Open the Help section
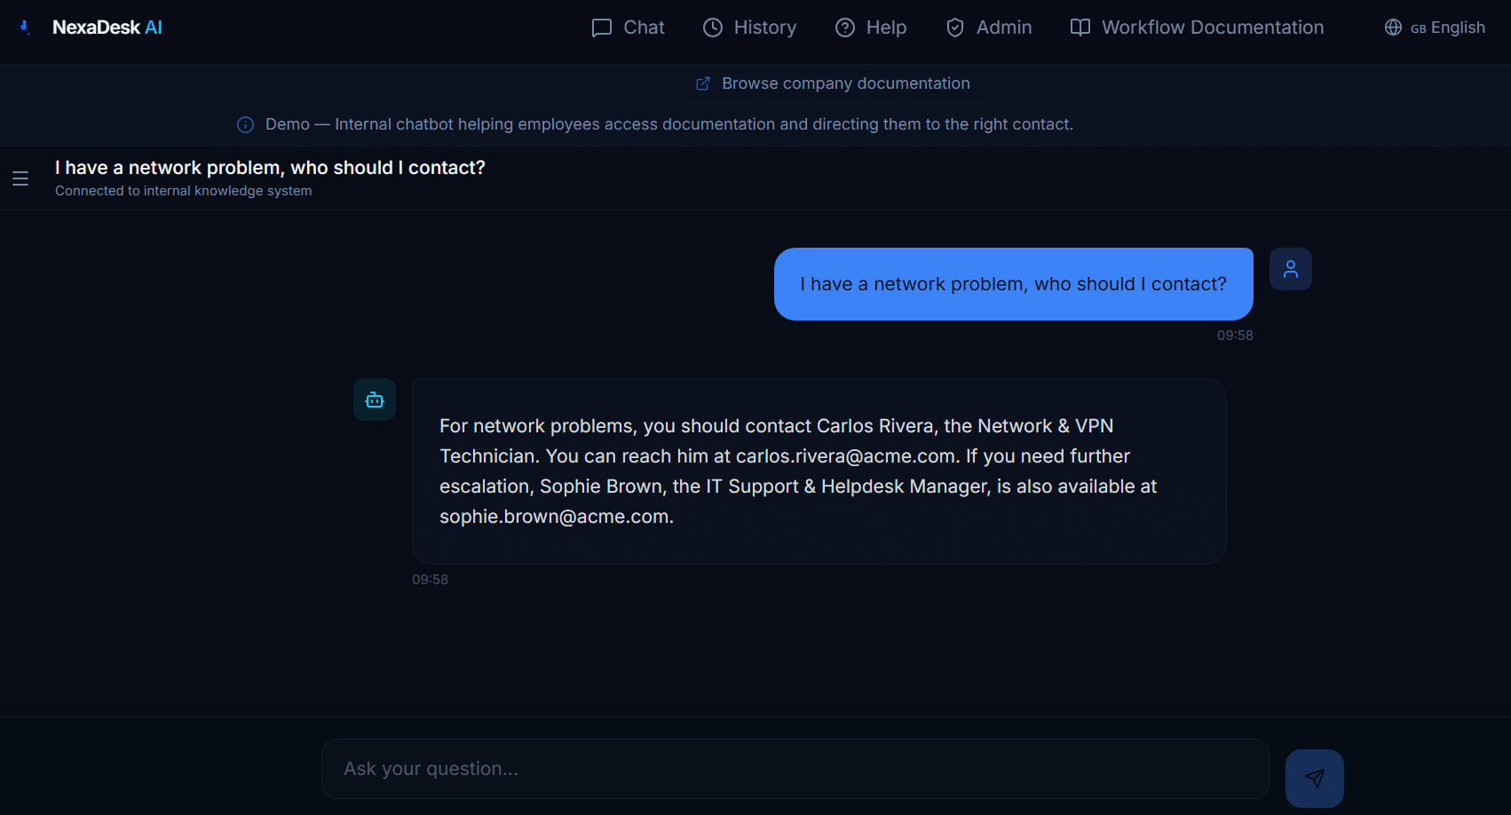Viewport: 1511px width, 815px height. [871, 28]
